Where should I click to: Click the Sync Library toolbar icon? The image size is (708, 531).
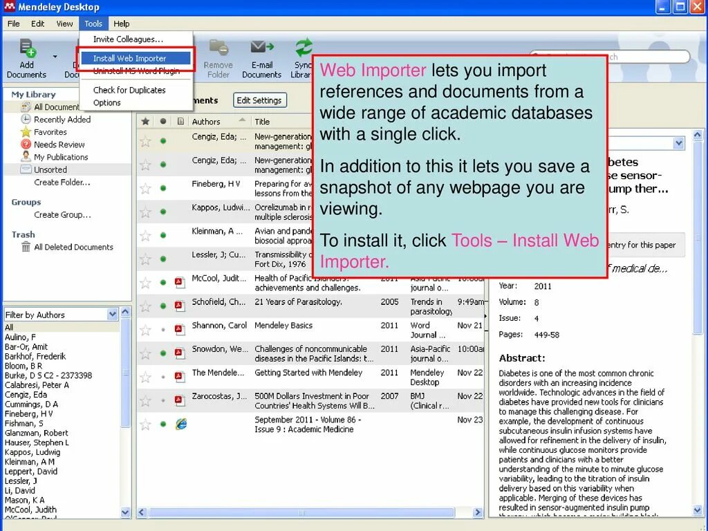304,48
